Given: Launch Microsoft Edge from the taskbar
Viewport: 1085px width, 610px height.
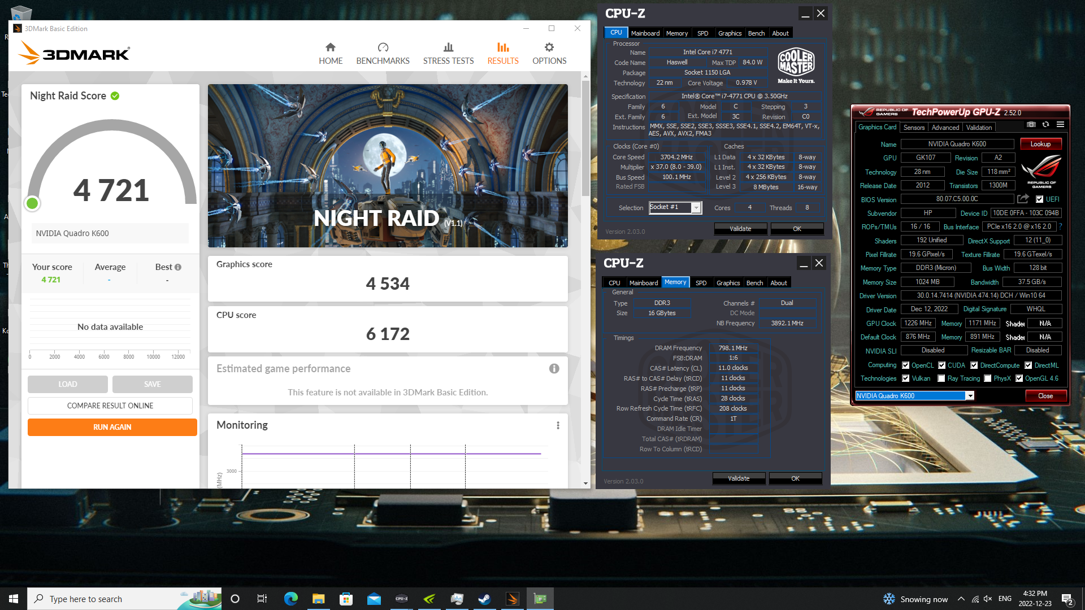Looking at the screenshot, I should 290,599.
